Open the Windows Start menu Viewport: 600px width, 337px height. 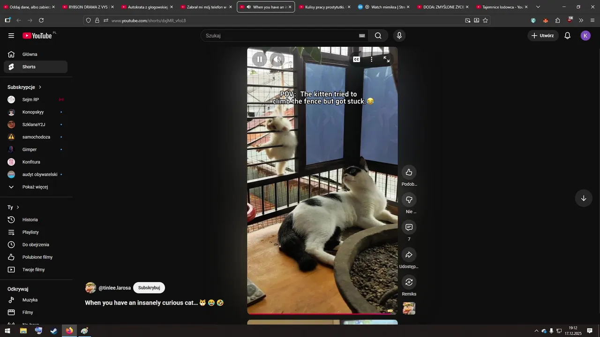(x=7, y=331)
